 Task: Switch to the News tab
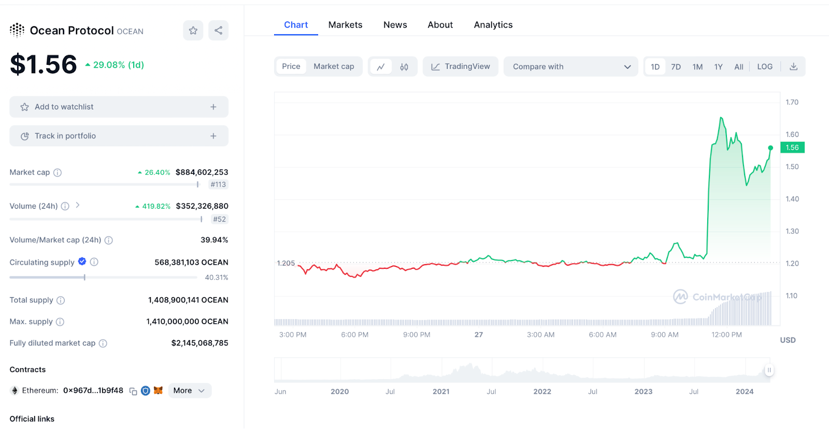pyautogui.click(x=395, y=25)
